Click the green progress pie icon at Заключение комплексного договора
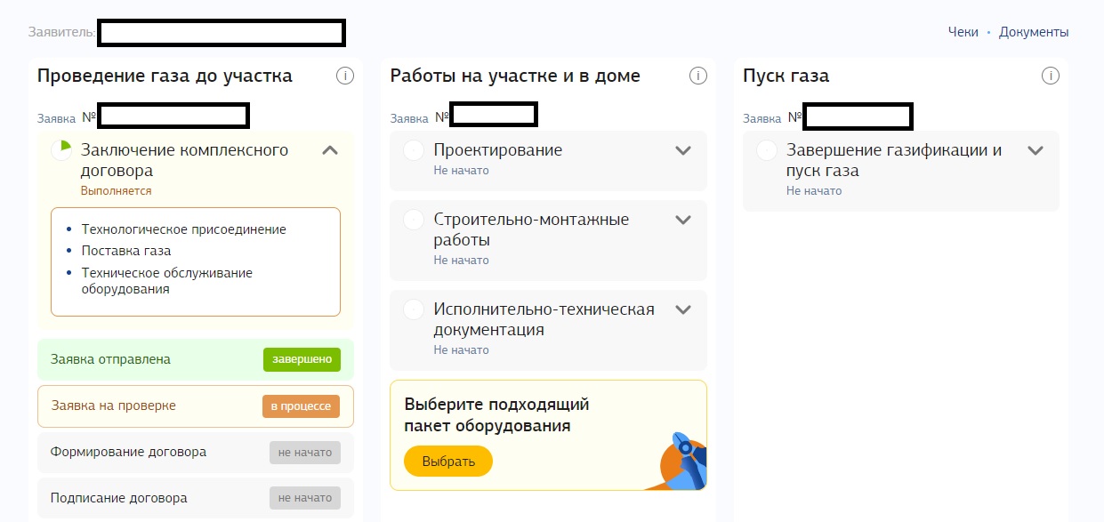Image resolution: width=1104 pixels, height=522 pixels. (61, 150)
